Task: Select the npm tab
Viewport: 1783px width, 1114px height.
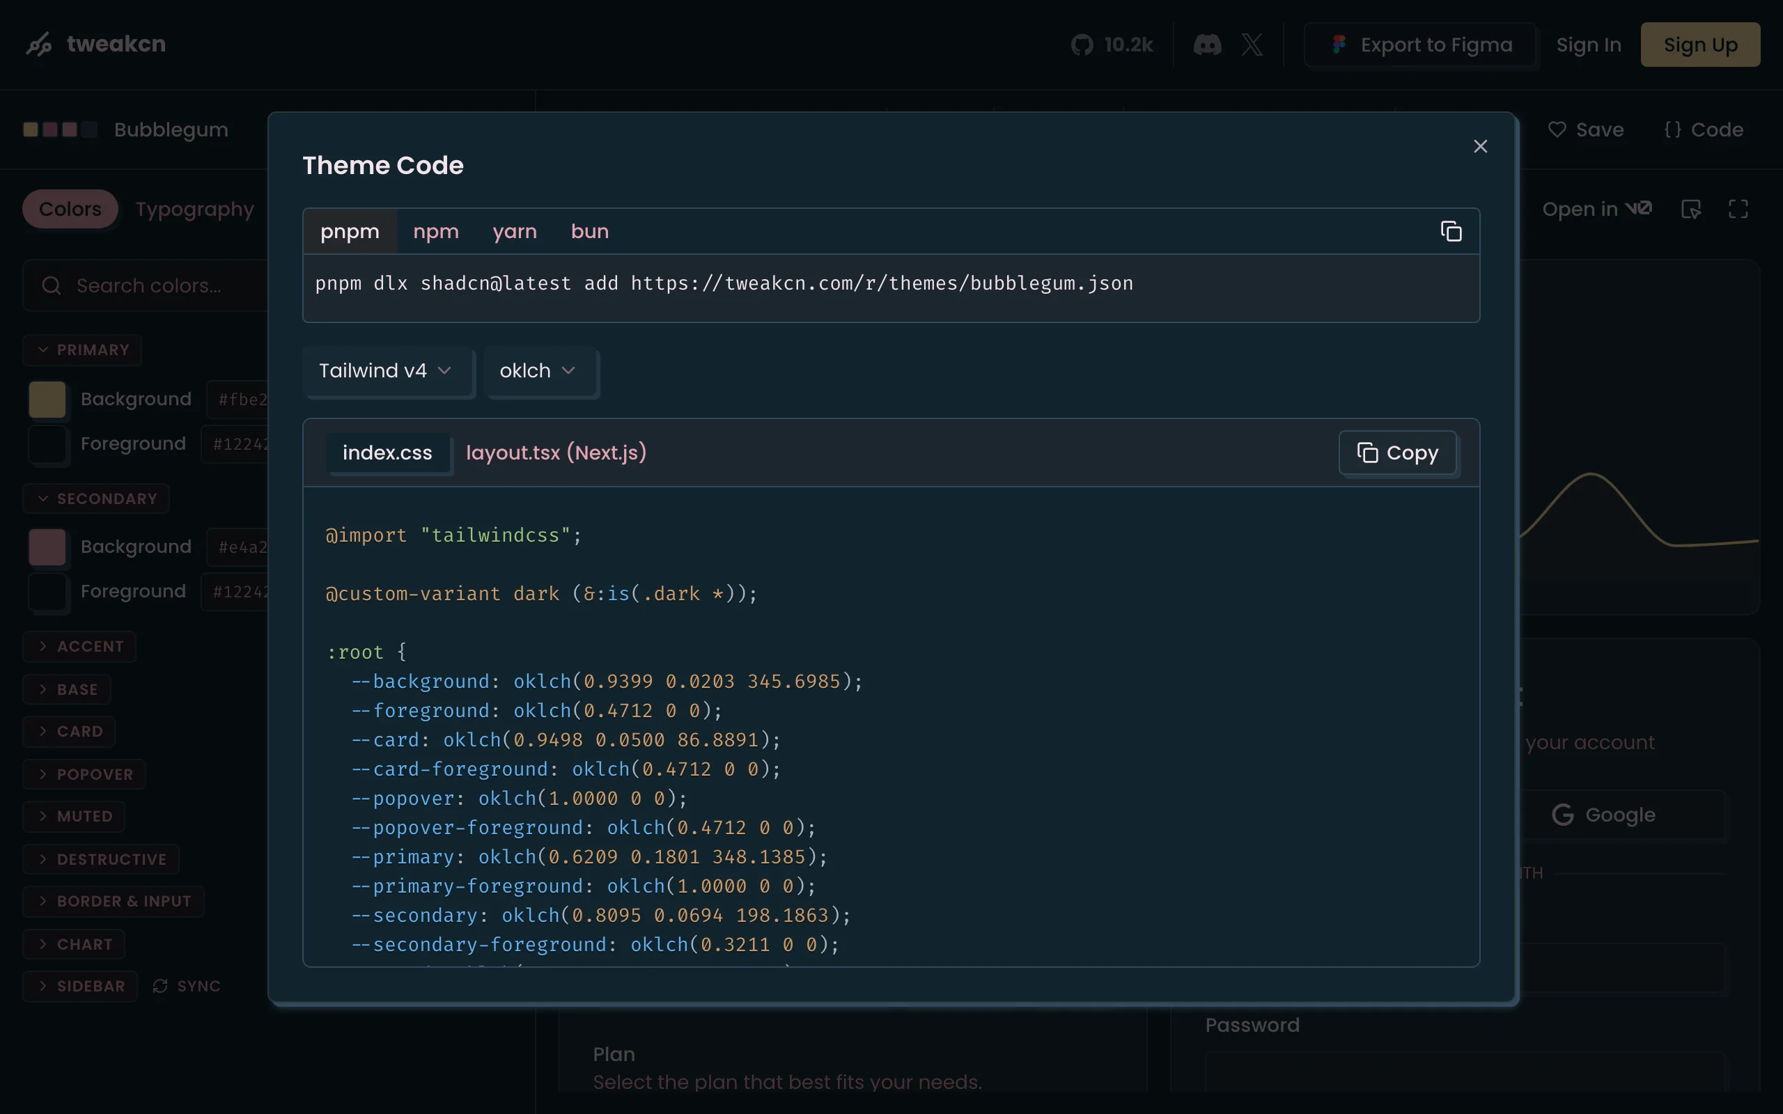Action: coord(436,231)
